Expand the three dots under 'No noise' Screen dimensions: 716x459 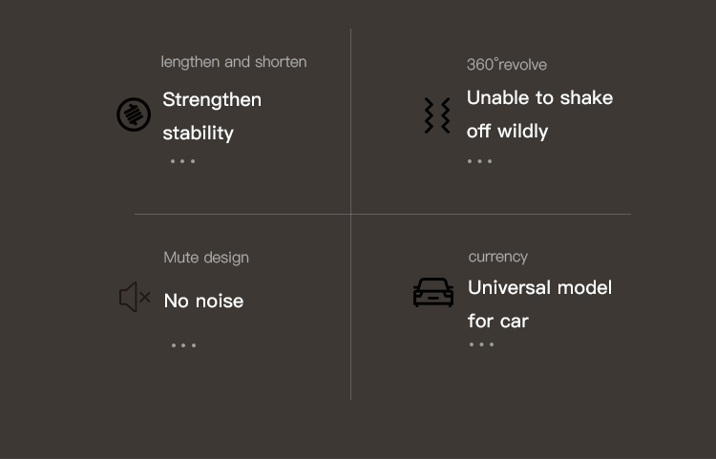(183, 345)
